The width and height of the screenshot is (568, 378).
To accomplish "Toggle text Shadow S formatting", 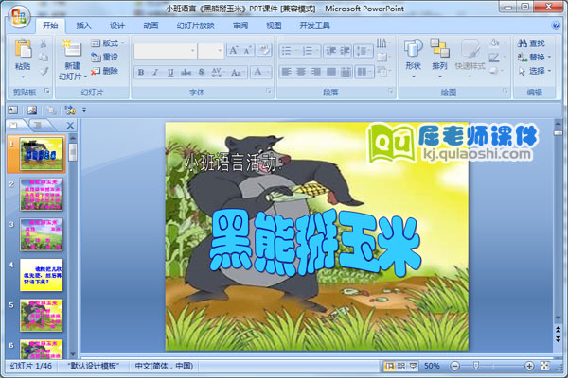I will (202, 72).
